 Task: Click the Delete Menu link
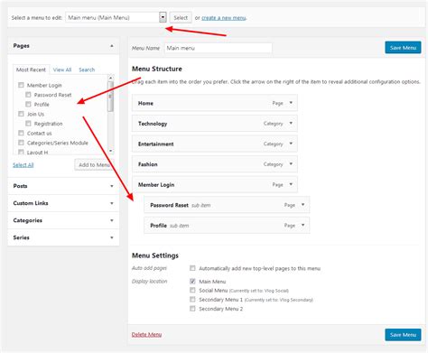[146, 335]
